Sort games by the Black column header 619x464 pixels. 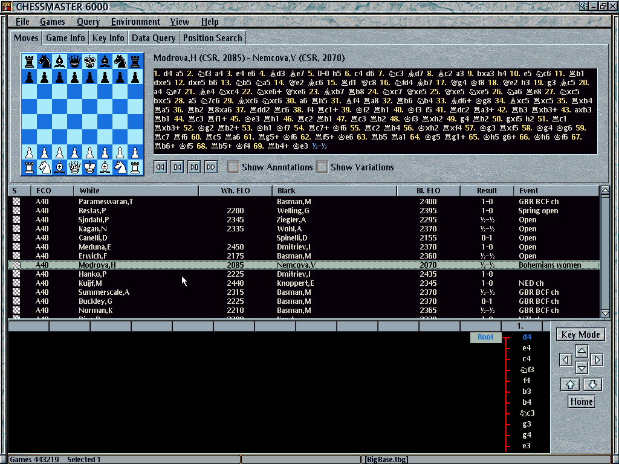[334, 191]
